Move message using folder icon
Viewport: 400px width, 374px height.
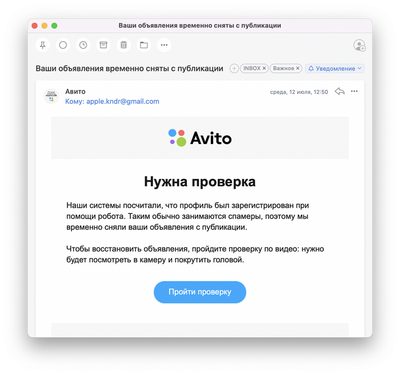144,45
